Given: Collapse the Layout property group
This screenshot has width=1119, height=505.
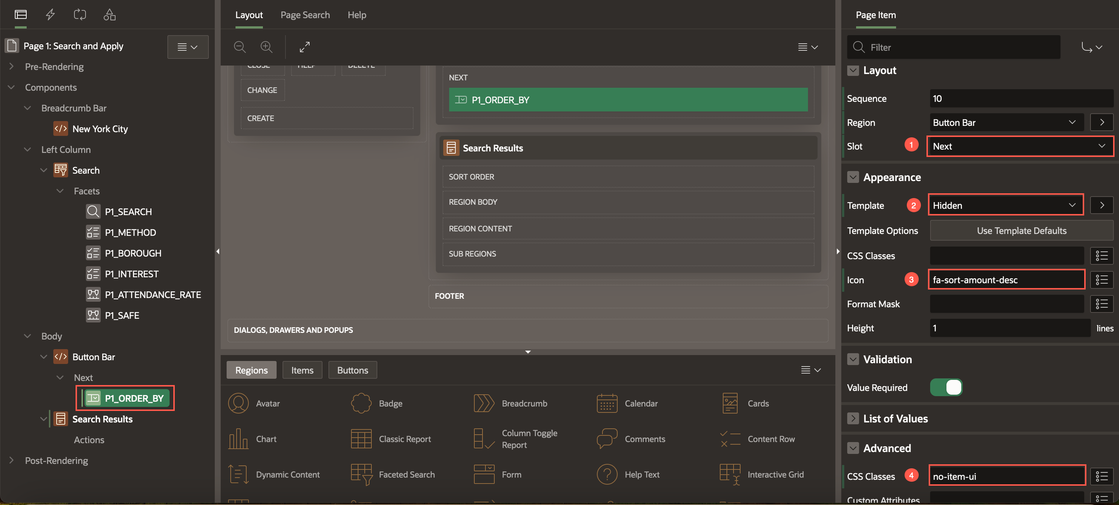Looking at the screenshot, I should [x=853, y=70].
